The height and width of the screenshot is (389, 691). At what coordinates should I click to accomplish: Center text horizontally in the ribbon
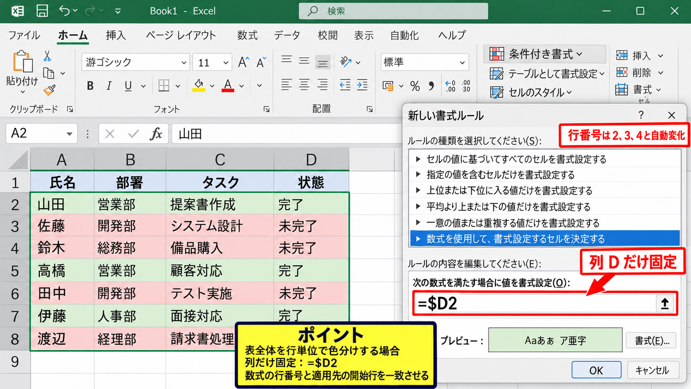(x=304, y=85)
